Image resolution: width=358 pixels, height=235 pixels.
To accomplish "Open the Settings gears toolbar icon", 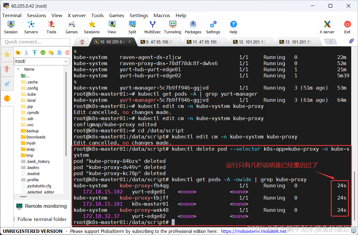I will coord(213,27).
